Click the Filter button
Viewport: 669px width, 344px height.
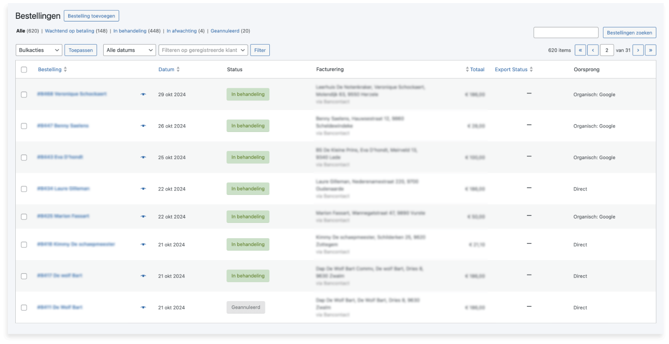pyautogui.click(x=260, y=50)
